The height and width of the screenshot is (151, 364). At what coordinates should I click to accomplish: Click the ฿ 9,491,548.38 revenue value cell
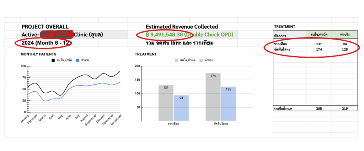(x=164, y=35)
